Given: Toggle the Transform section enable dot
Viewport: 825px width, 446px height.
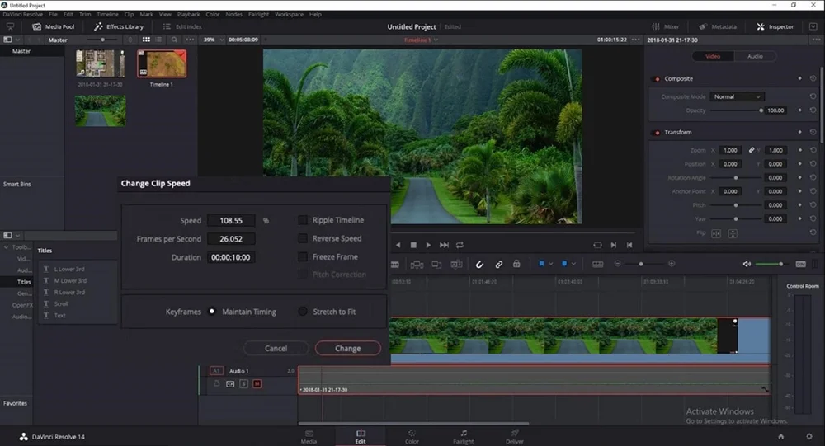Looking at the screenshot, I should click(x=657, y=133).
